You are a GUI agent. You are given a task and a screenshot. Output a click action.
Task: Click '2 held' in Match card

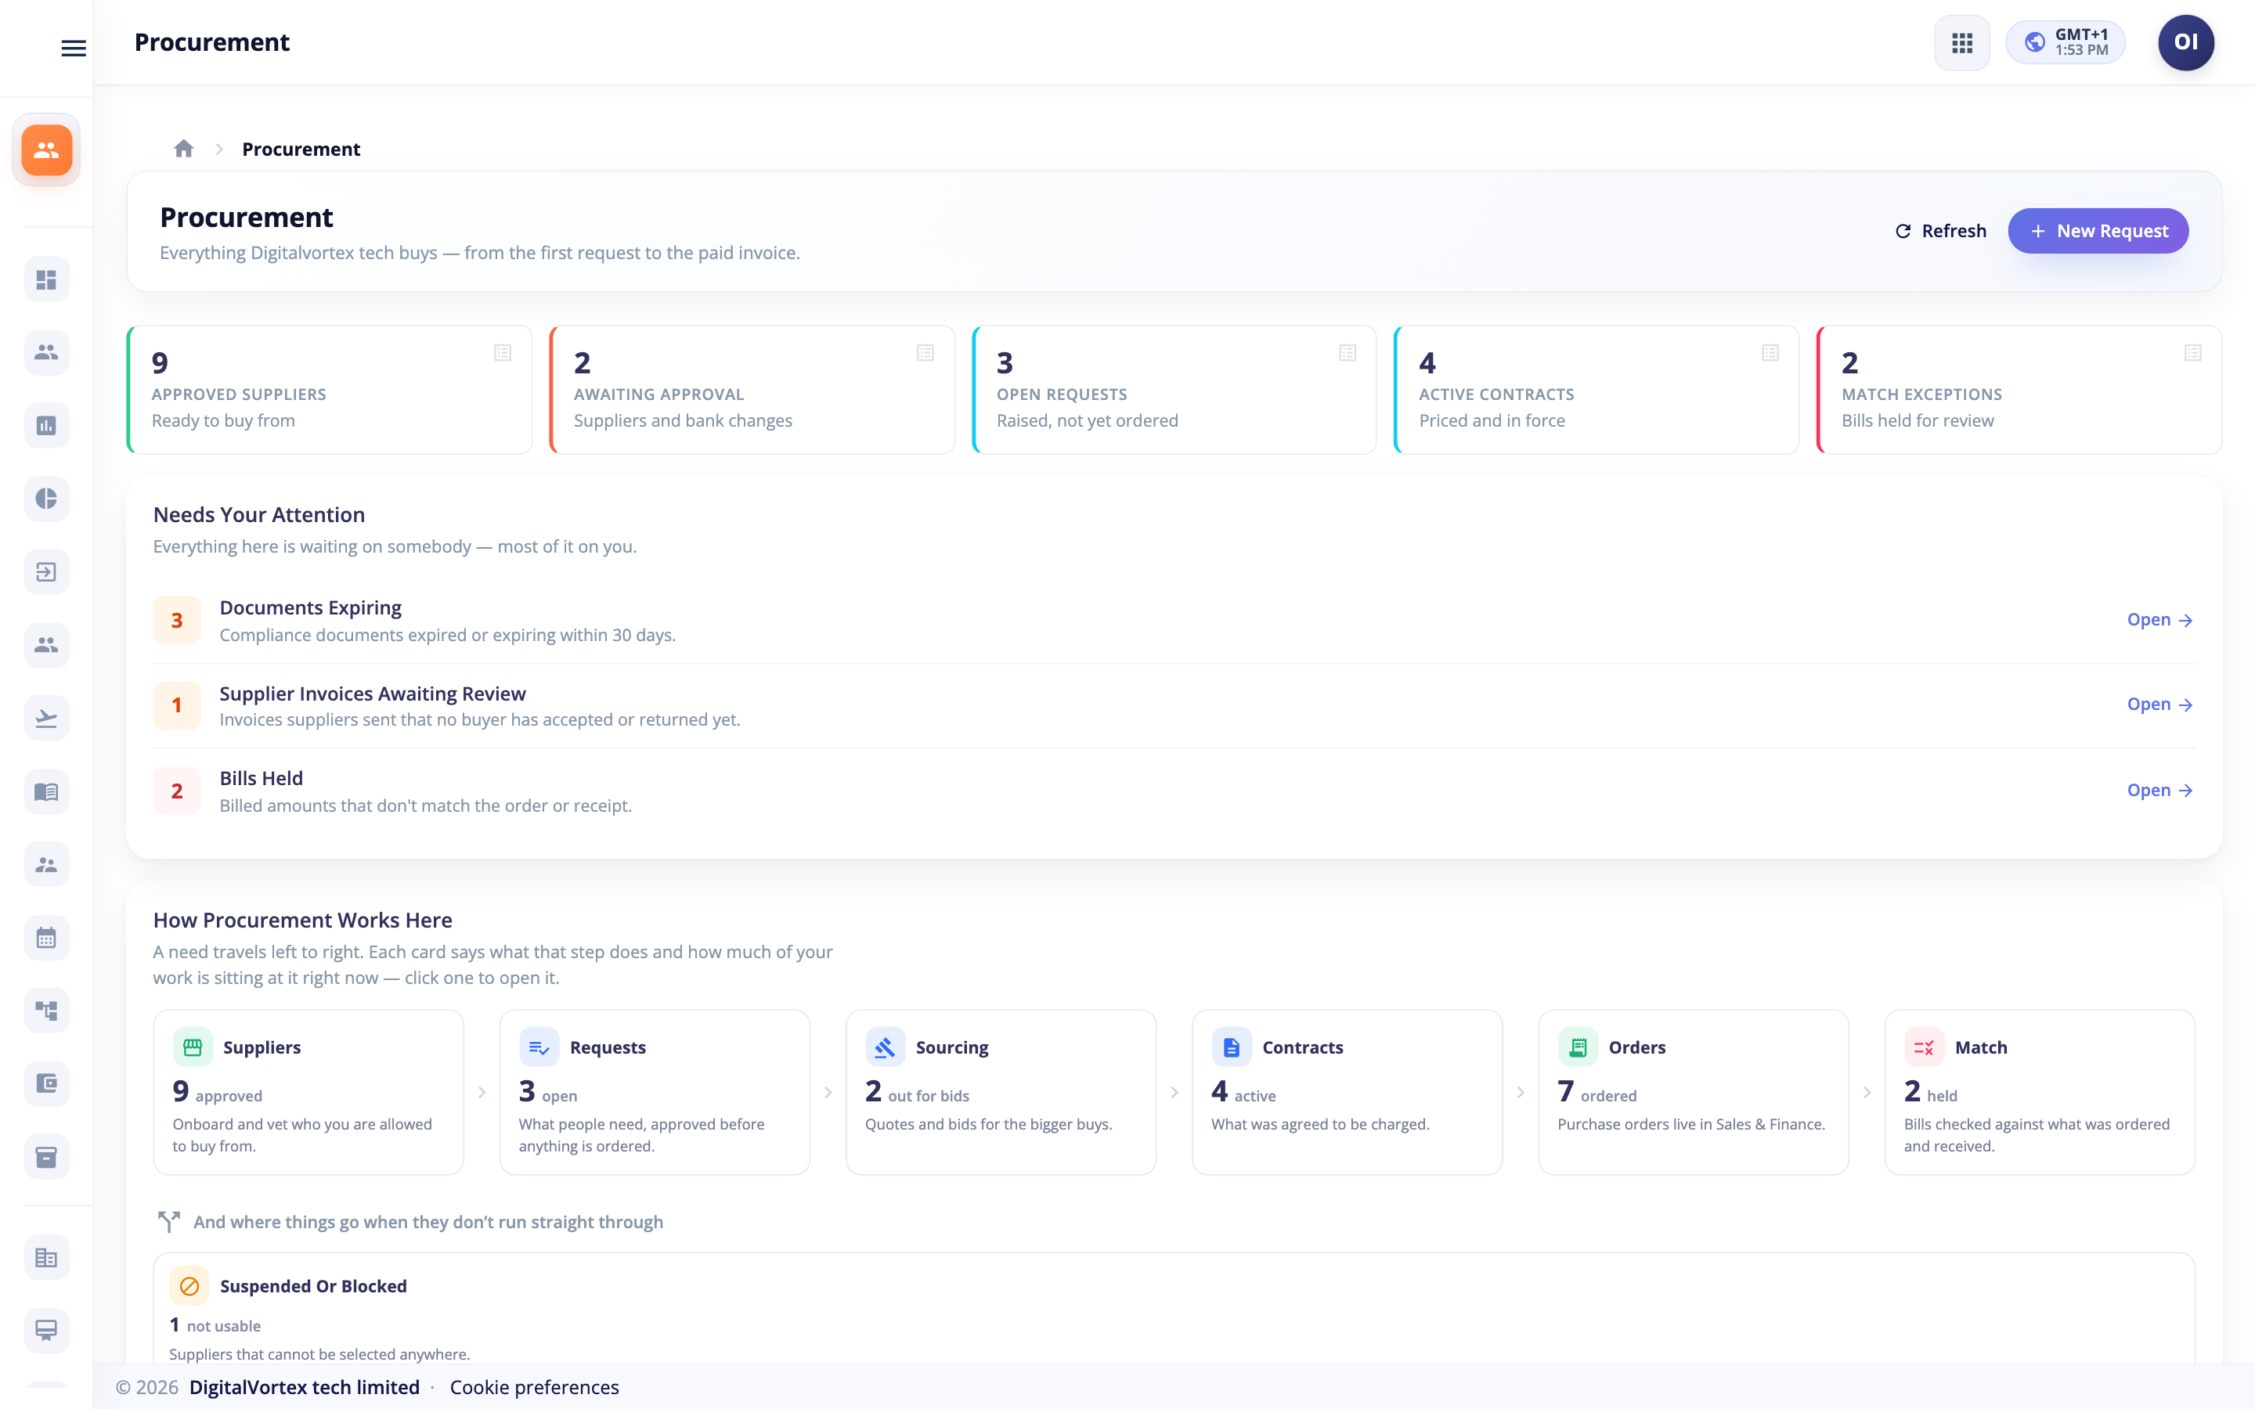coord(1931,1092)
